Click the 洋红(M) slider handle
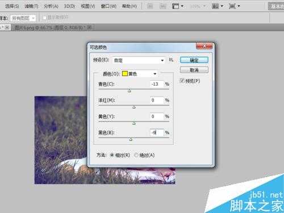The width and height of the screenshot is (284, 213). (134, 107)
